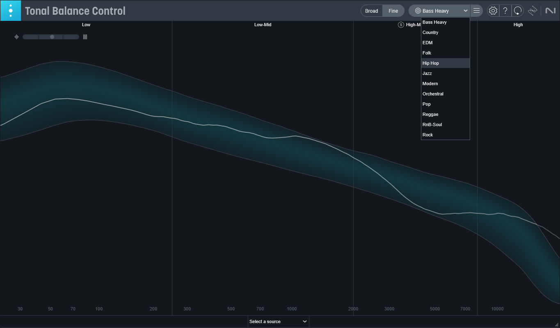The image size is (560, 328).
Task: Click the High-Mid band label
Action: click(x=413, y=25)
